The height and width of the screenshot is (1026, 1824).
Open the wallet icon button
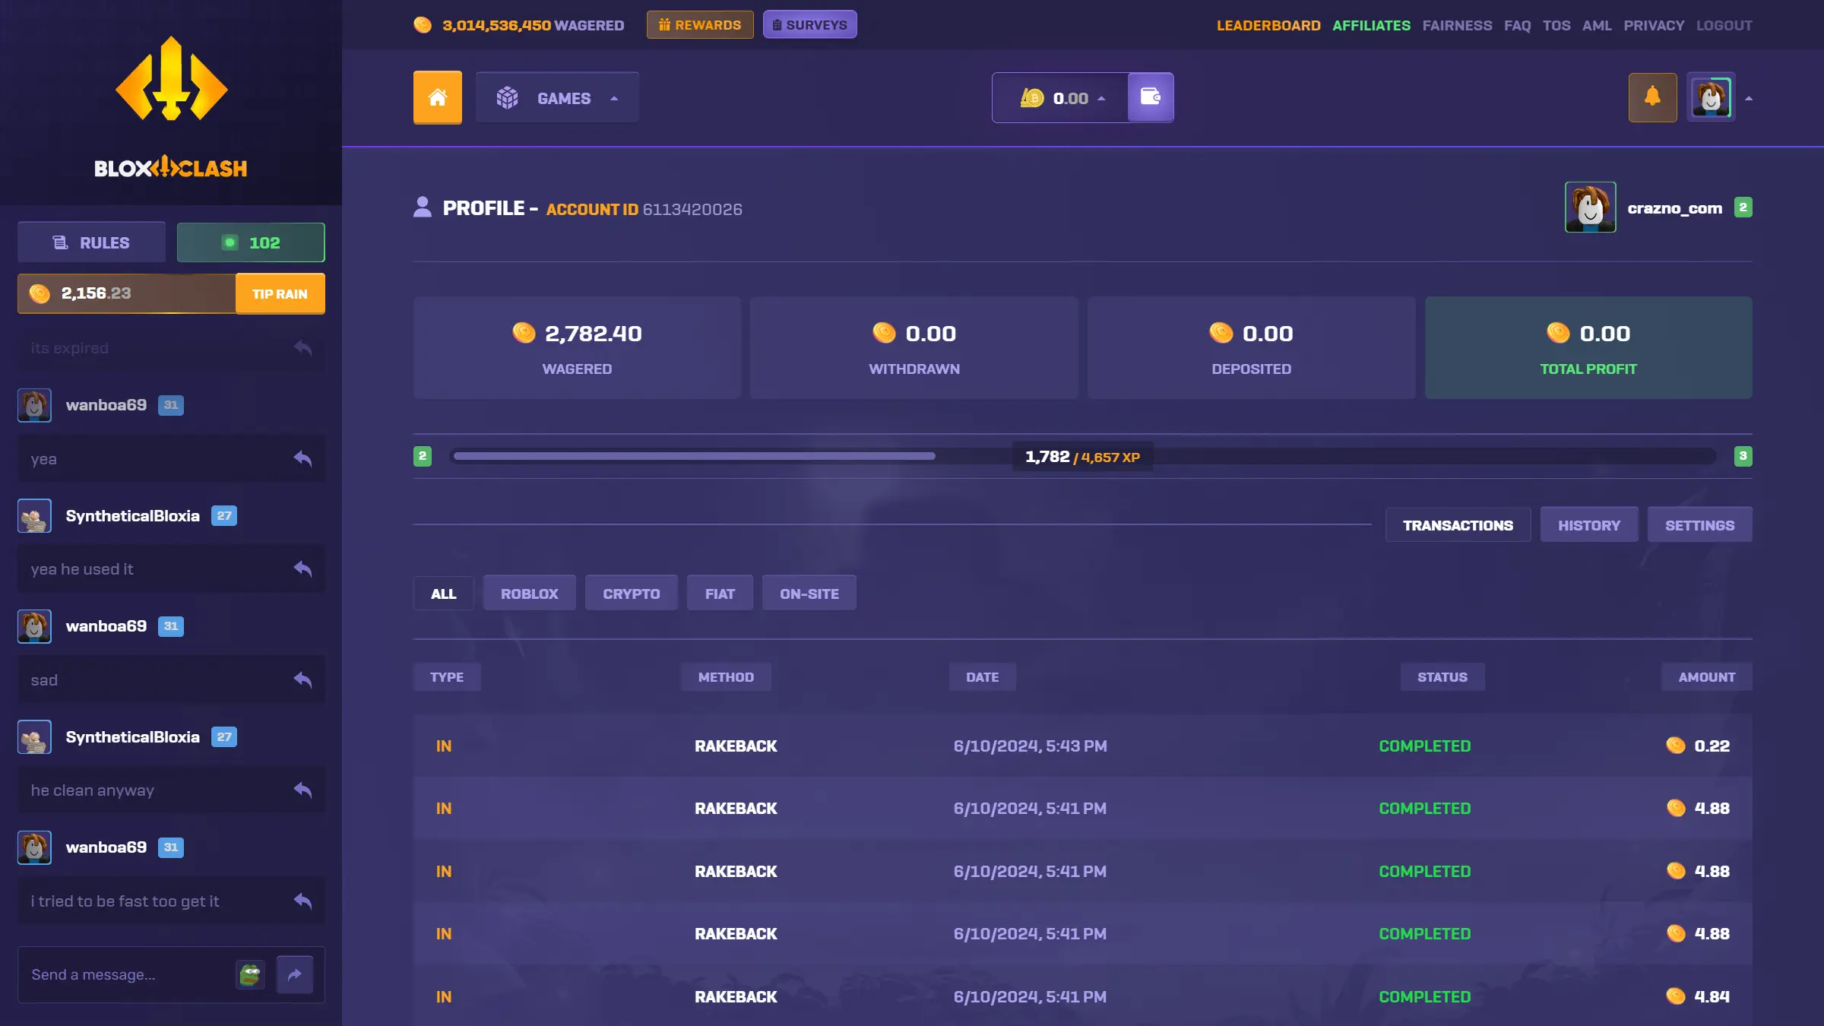tap(1150, 97)
